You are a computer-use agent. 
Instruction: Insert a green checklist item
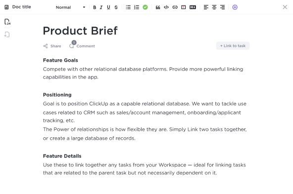(145, 7)
